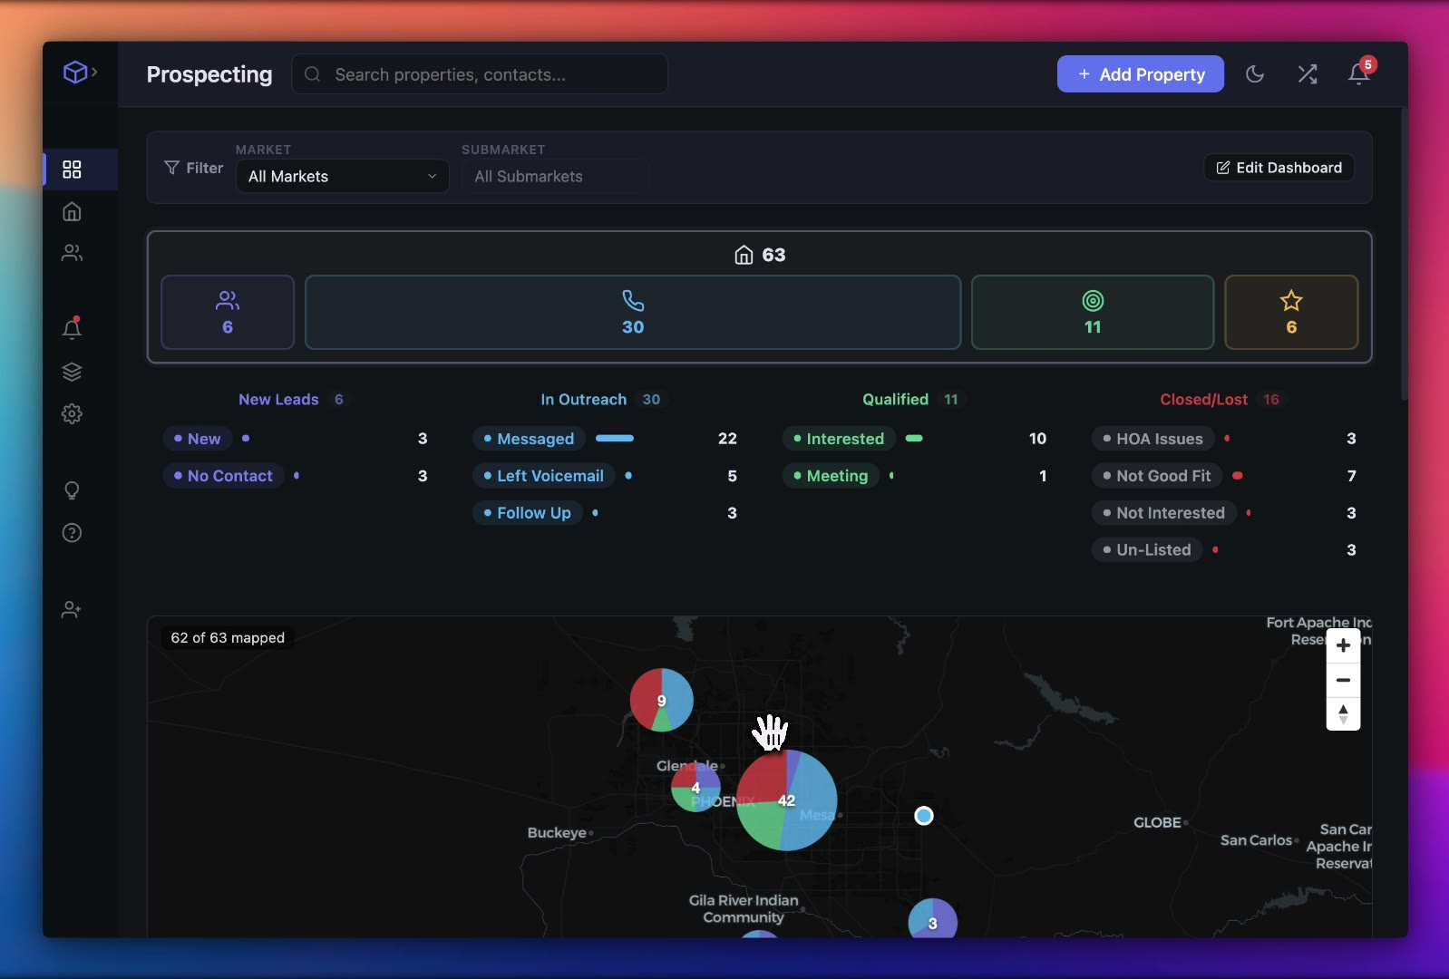The image size is (1449, 979).
Task: Open the layers stack icon in sidebar
Action: click(x=72, y=372)
